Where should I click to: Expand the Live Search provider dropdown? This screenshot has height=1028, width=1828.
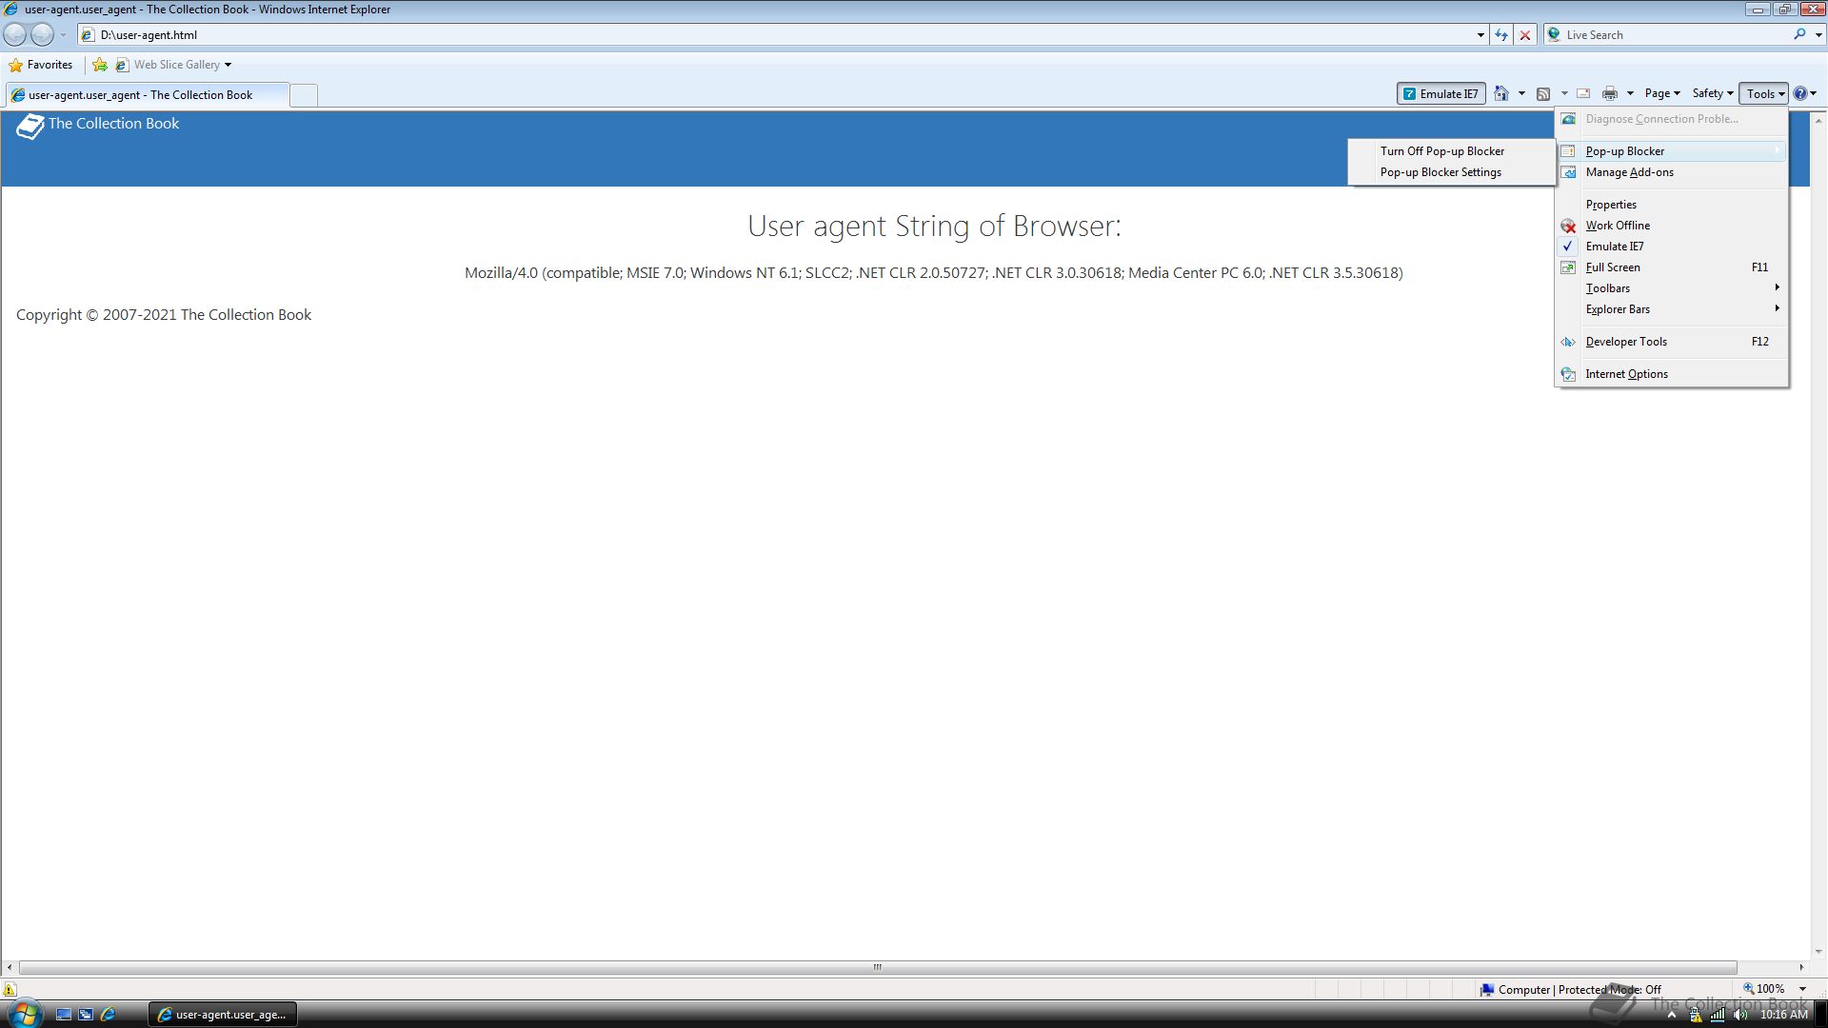(x=1818, y=35)
